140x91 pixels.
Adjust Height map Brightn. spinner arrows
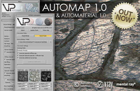[28, 84]
